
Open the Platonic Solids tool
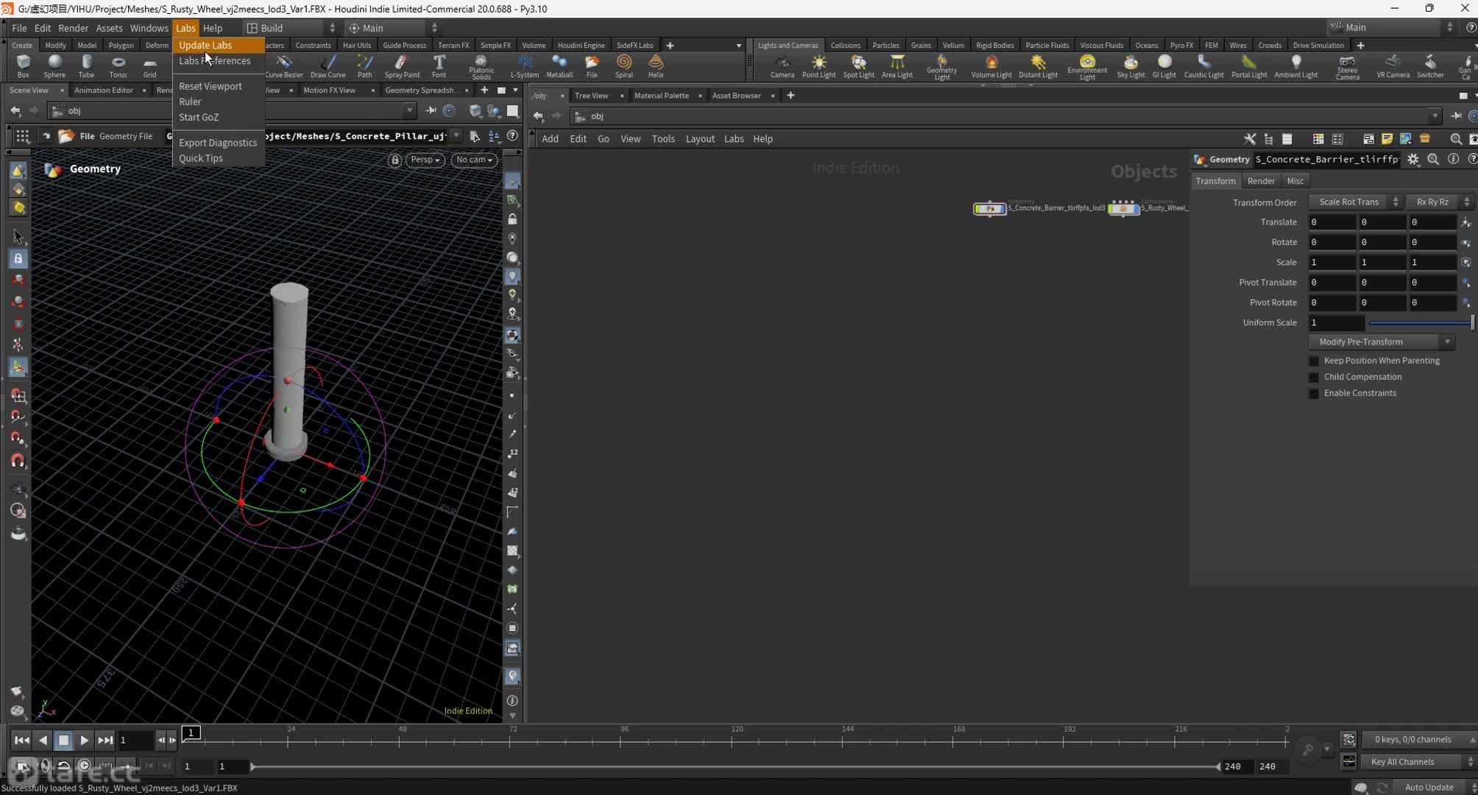click(481, 67)
